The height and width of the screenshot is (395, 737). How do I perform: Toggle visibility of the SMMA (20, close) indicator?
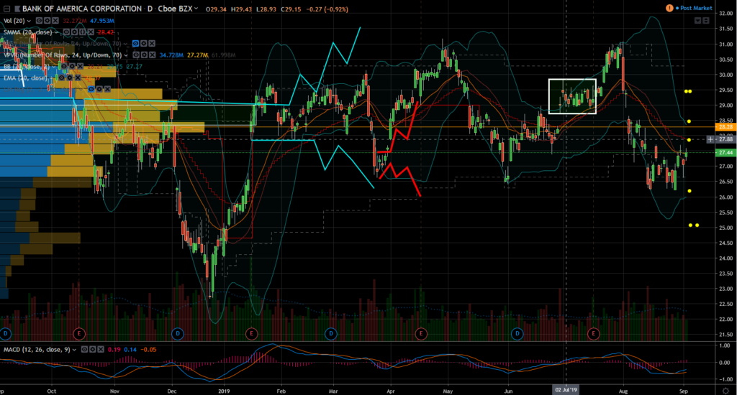click(x=66, y=32)
